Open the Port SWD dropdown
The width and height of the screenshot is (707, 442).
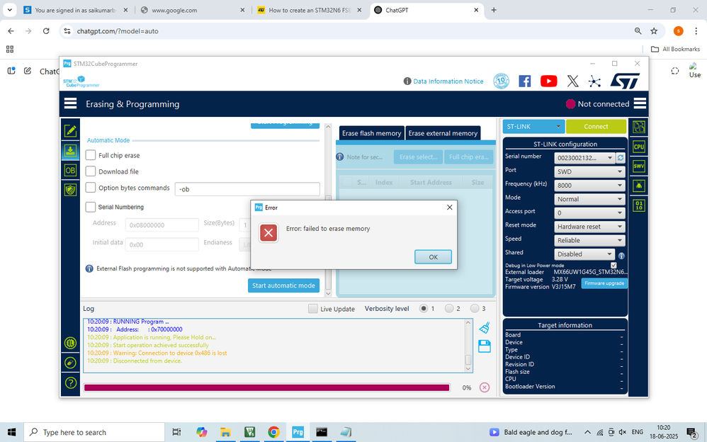(x=589, y=172)
